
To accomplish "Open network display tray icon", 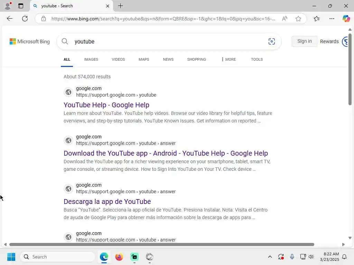I will click(303, 257).
